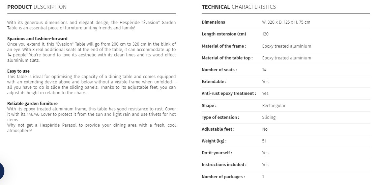Click the Weight (kg) row label
The image size is (379, 185).
214,141
